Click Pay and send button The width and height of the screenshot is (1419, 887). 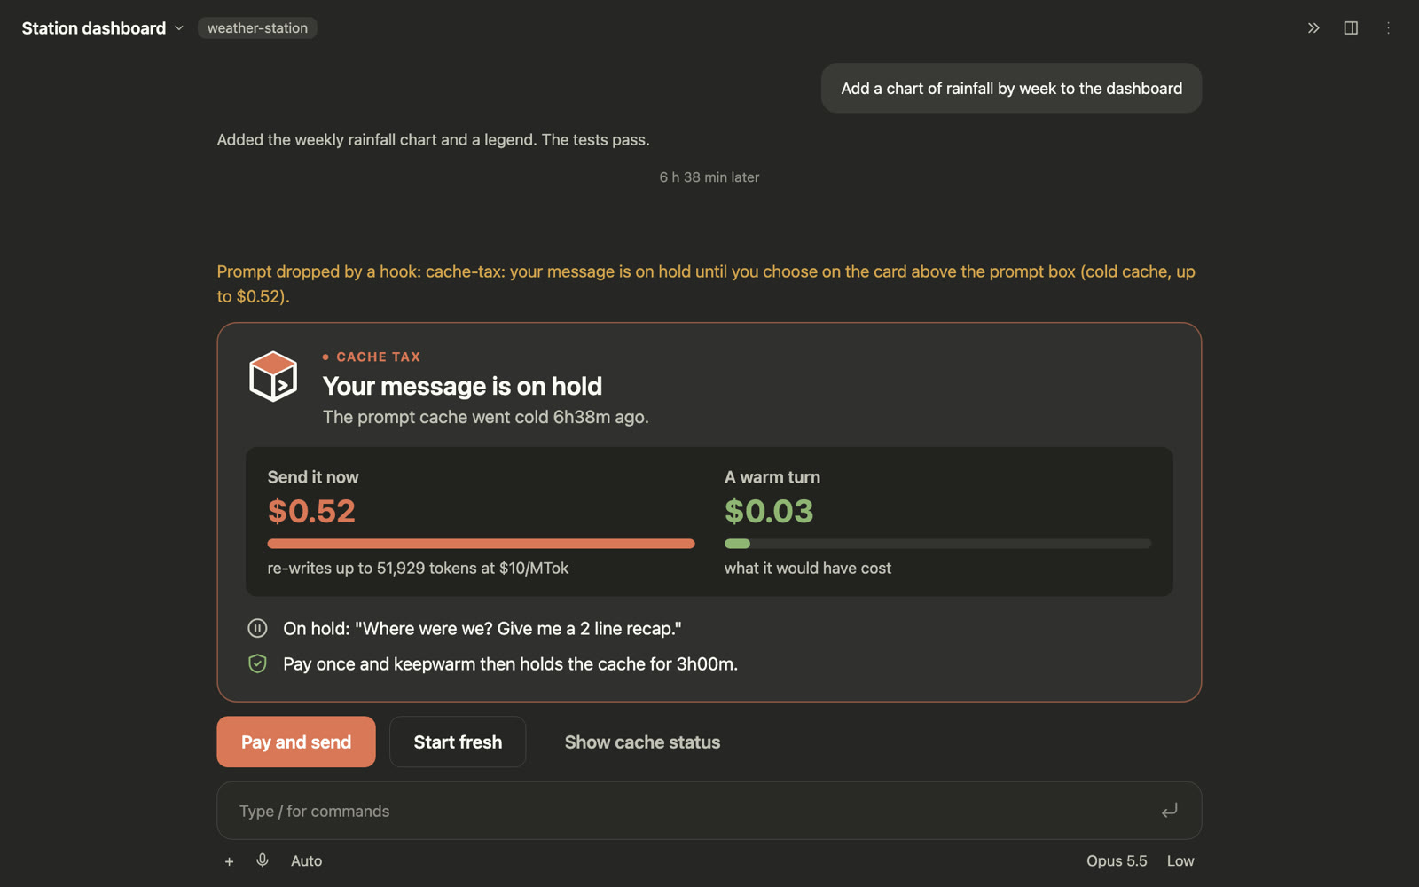point(296,742)
